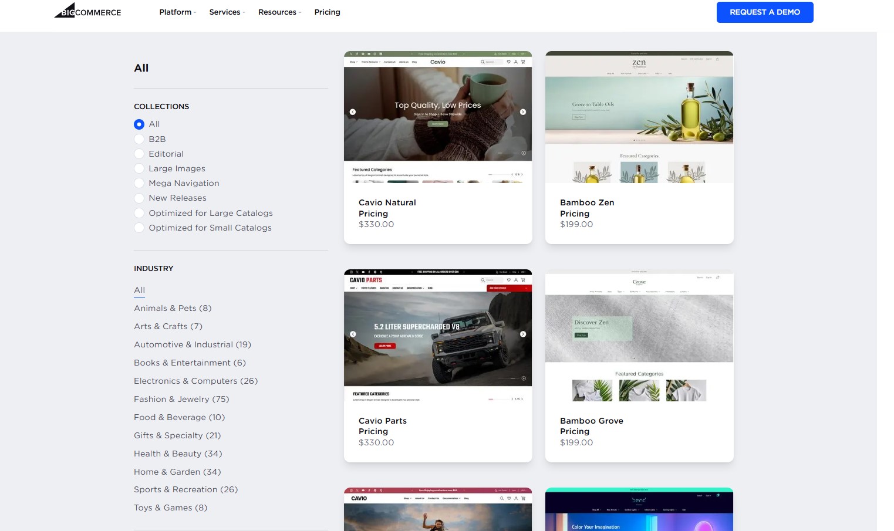894x531 pixels.
Task: Filter by Automotive & Industrial
Action: (193, 344)
